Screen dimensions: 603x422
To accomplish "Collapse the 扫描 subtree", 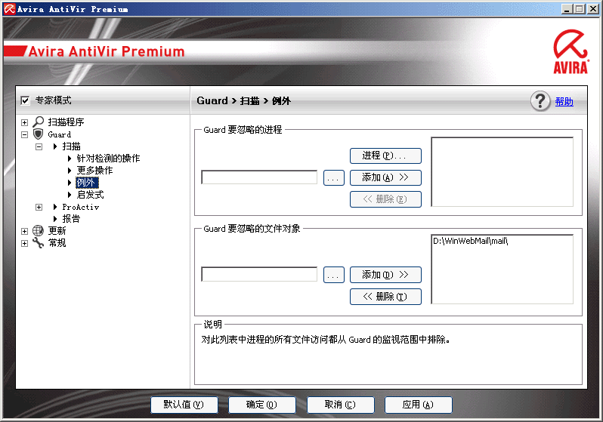I will click(39, 146).
